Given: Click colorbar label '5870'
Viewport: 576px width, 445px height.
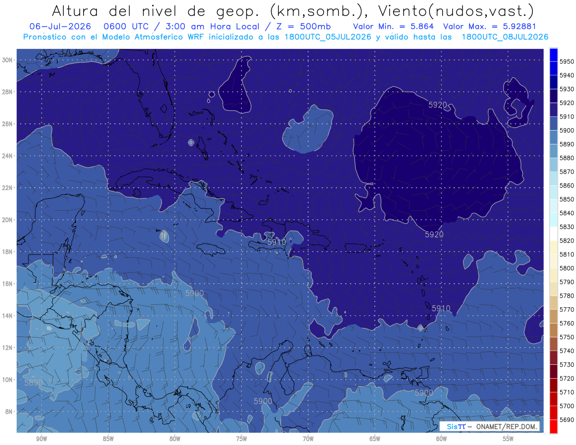Looking at the screenshot, I should coord(566,172).
